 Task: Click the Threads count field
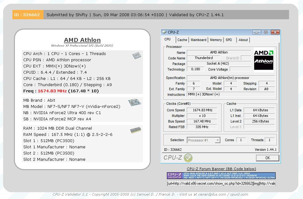pos(269,140)
